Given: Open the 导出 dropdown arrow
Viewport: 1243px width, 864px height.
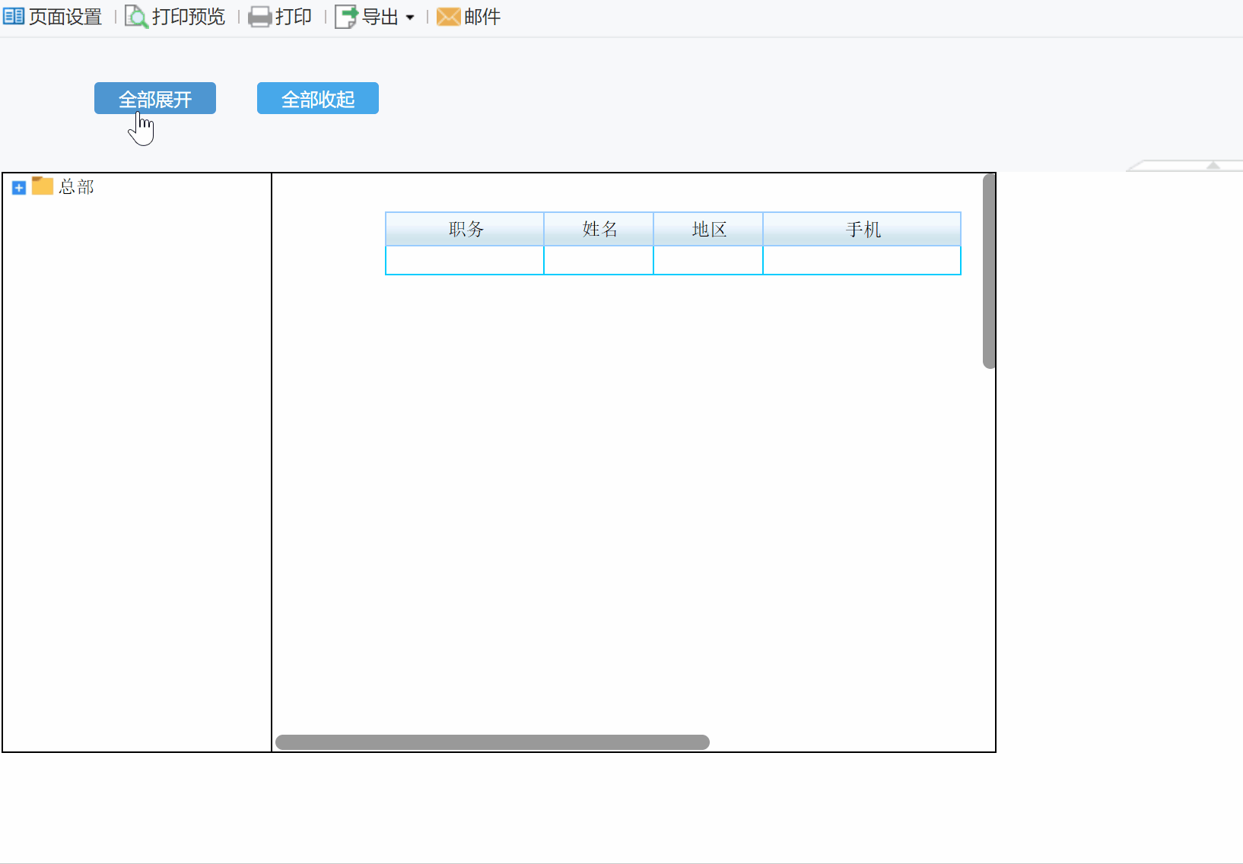Looking at the screenshot, I should [410, 17].
